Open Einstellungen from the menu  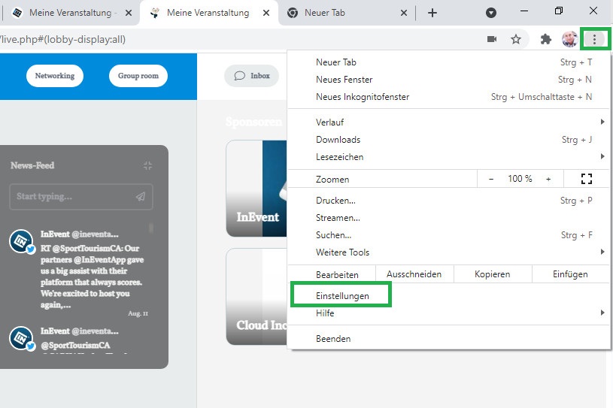pos(342,296)
